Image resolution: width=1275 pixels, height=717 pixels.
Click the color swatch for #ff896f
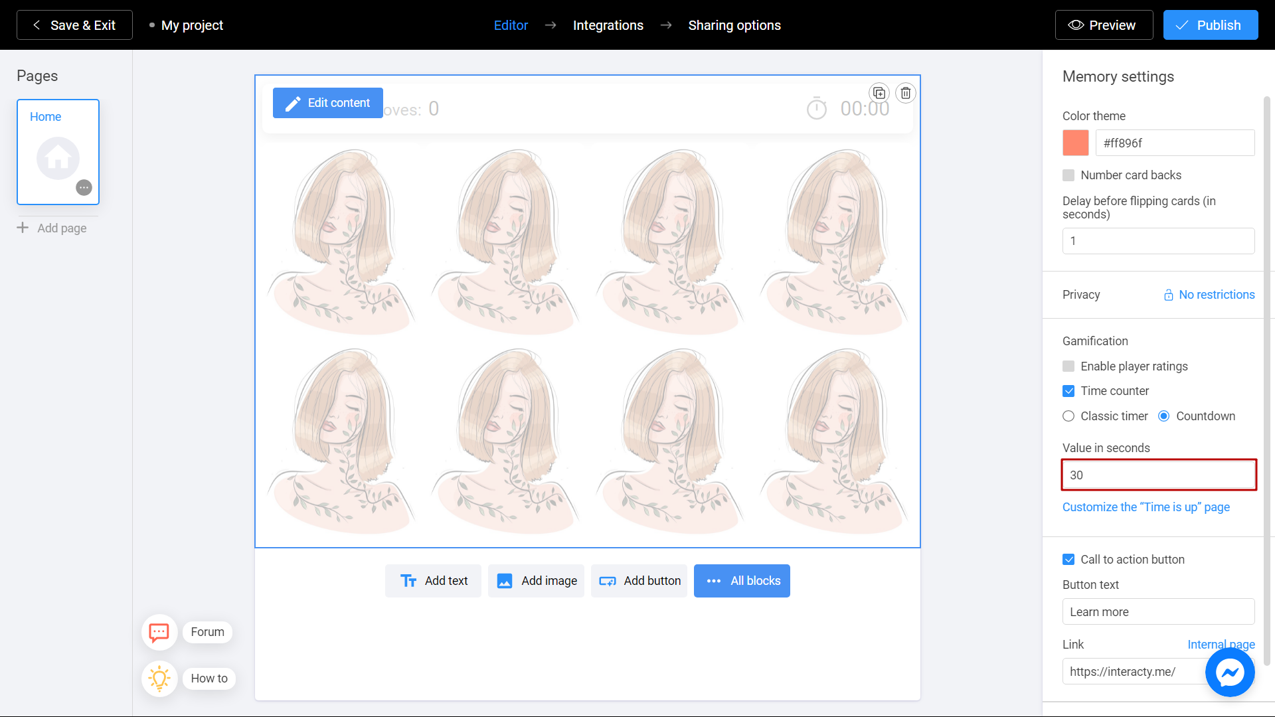point(1075,142)
